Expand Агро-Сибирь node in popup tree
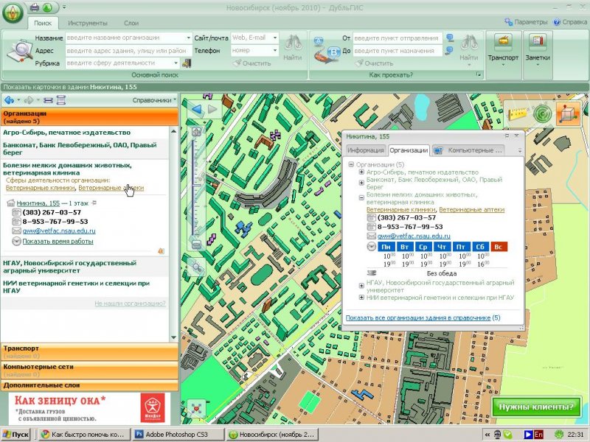590x442 pixels. coord(361,172)
